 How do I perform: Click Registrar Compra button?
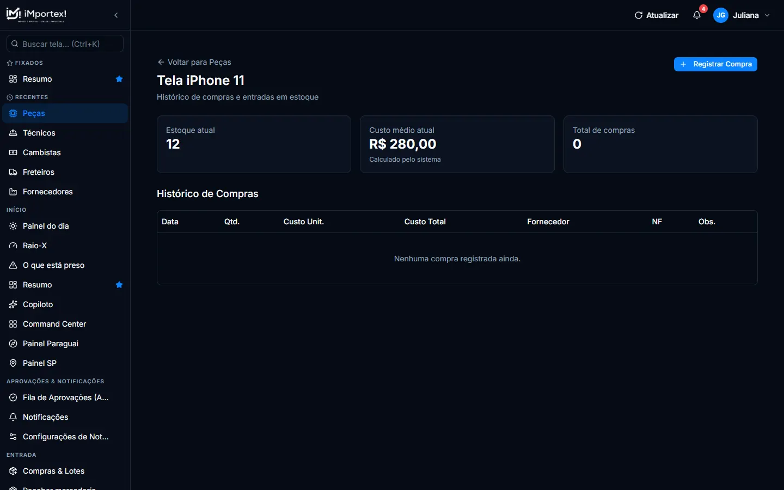click(x=715, y=64)
